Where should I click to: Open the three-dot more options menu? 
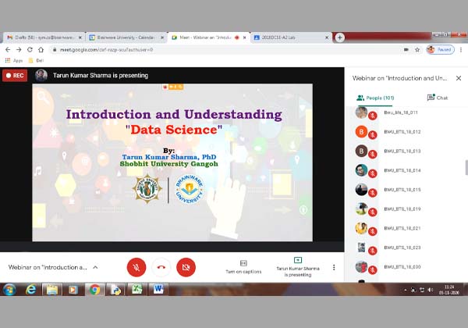(x=334, y=266)
